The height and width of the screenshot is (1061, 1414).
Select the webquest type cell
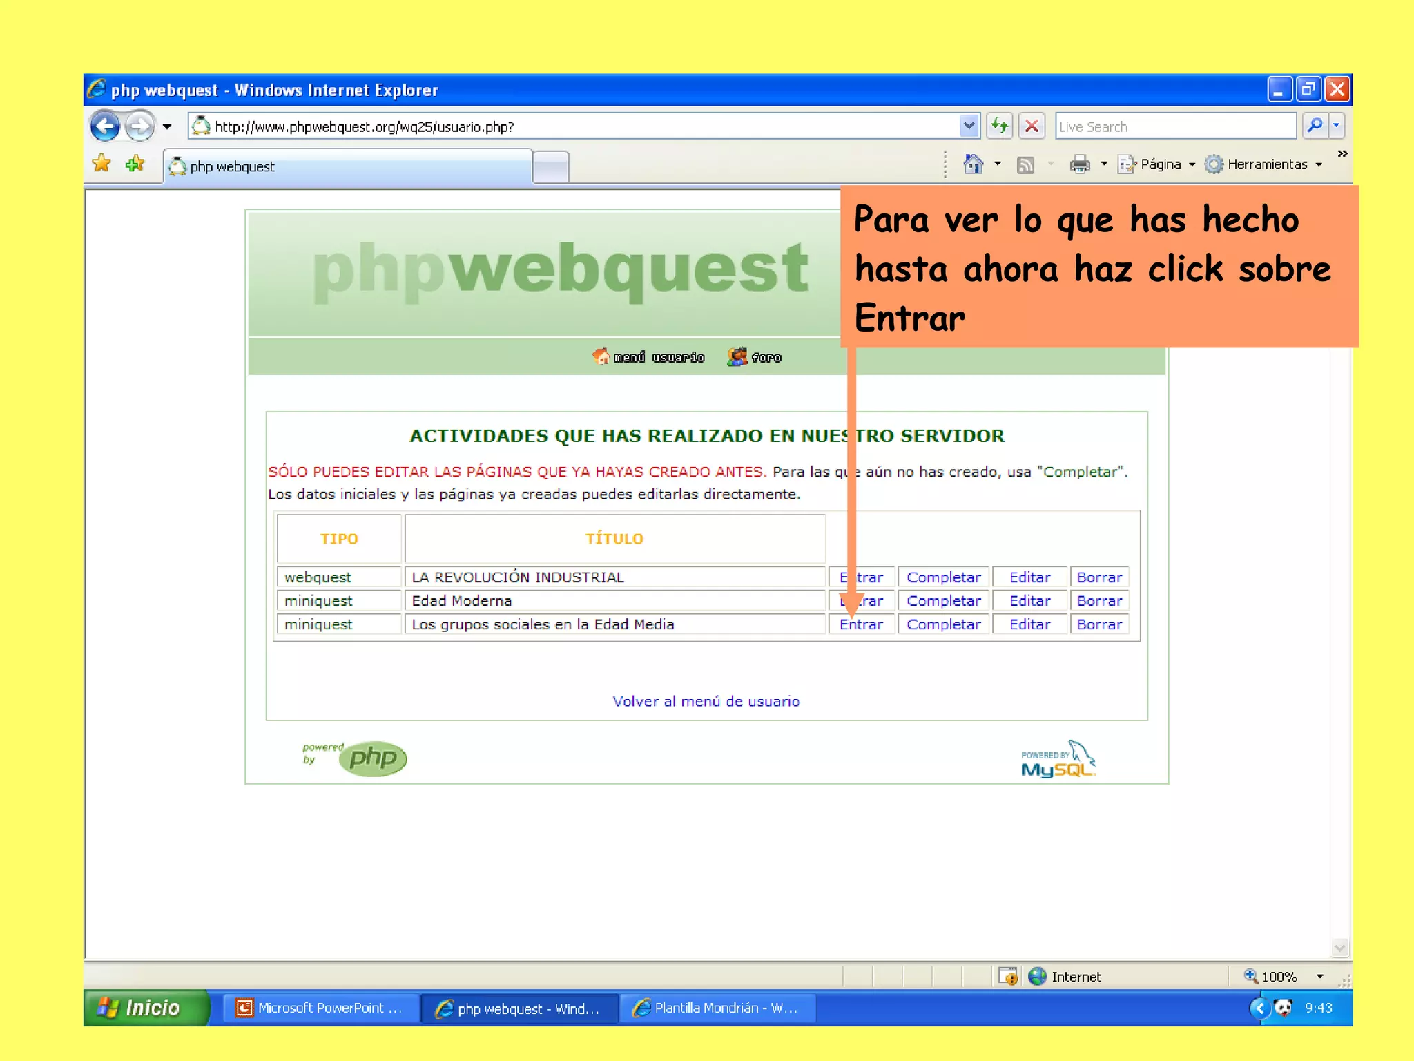(339, 577)
